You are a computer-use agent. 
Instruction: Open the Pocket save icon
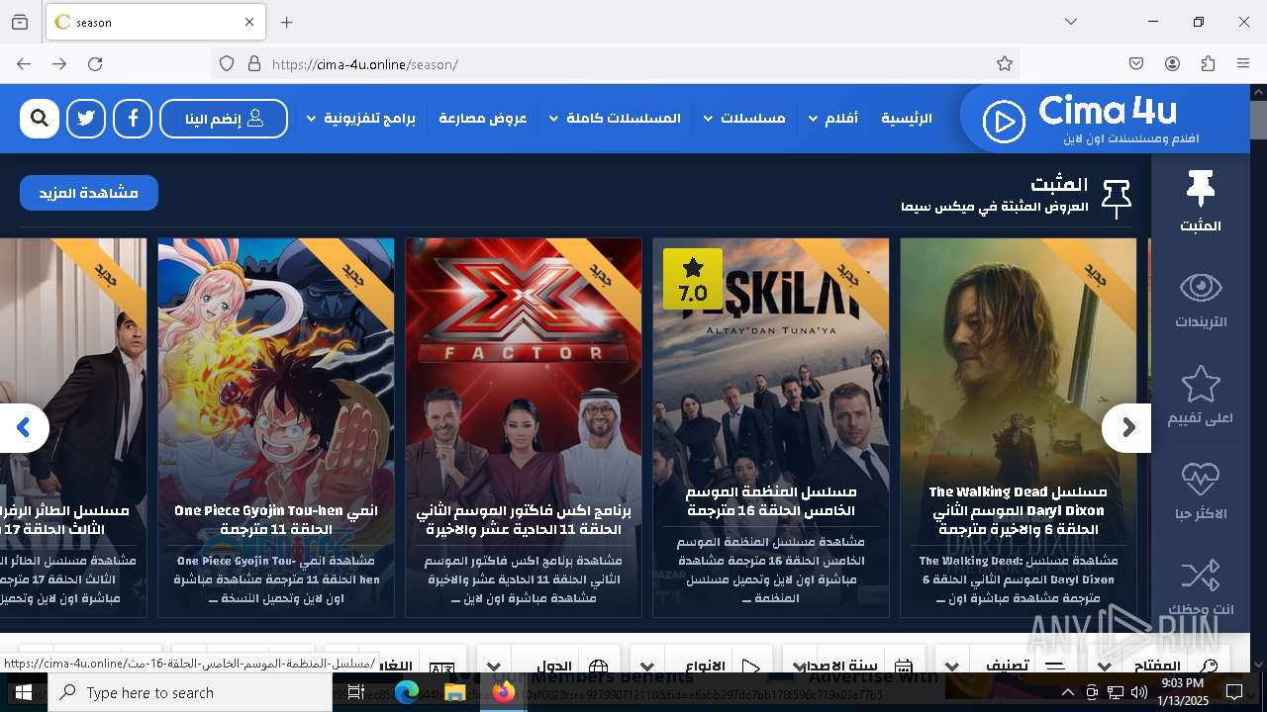coord(1136,64)
